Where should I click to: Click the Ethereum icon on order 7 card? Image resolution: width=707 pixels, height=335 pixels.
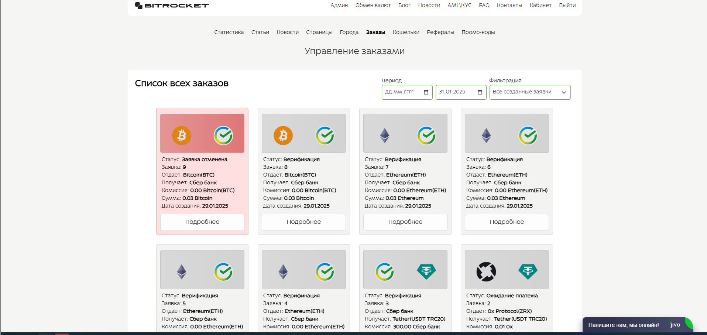pos(385,136)
